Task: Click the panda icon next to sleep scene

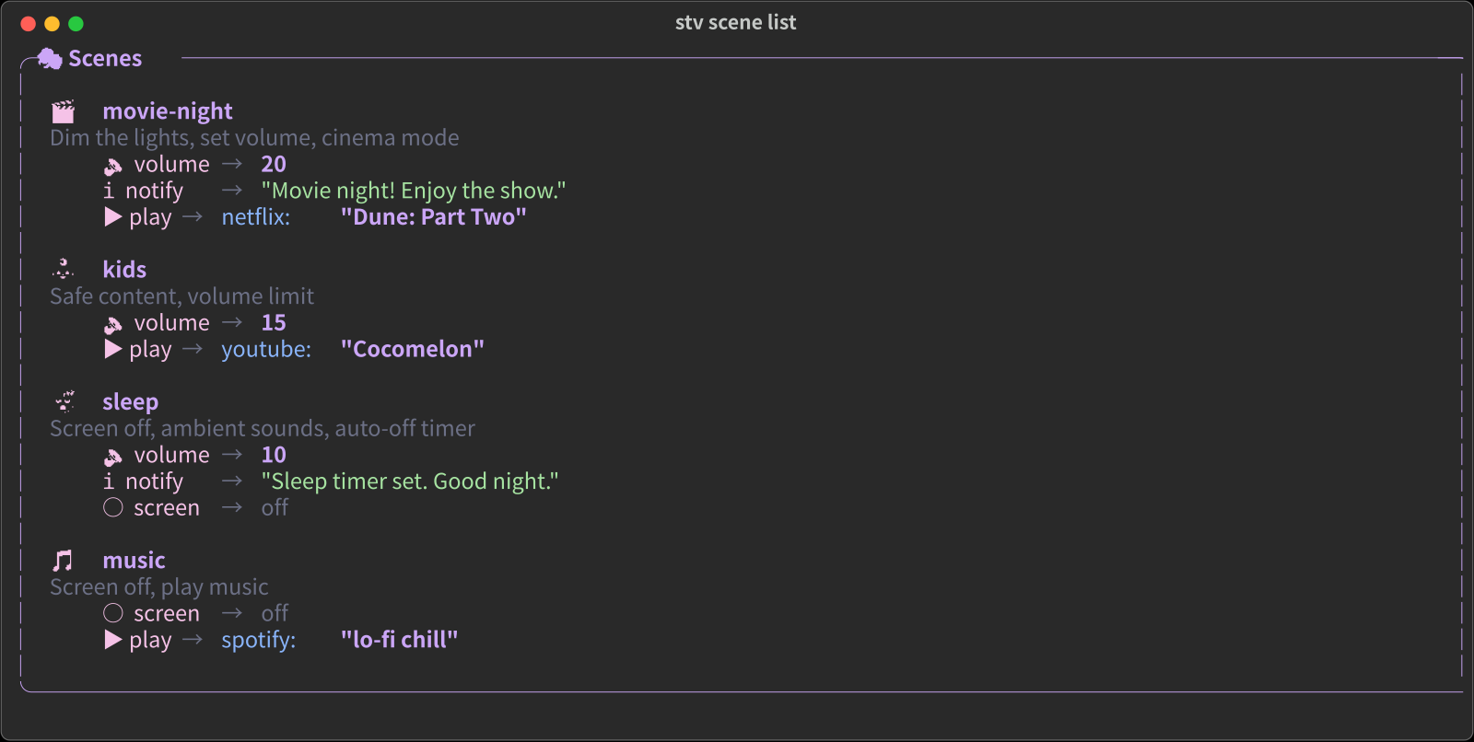Action: [x=63, y=402]
